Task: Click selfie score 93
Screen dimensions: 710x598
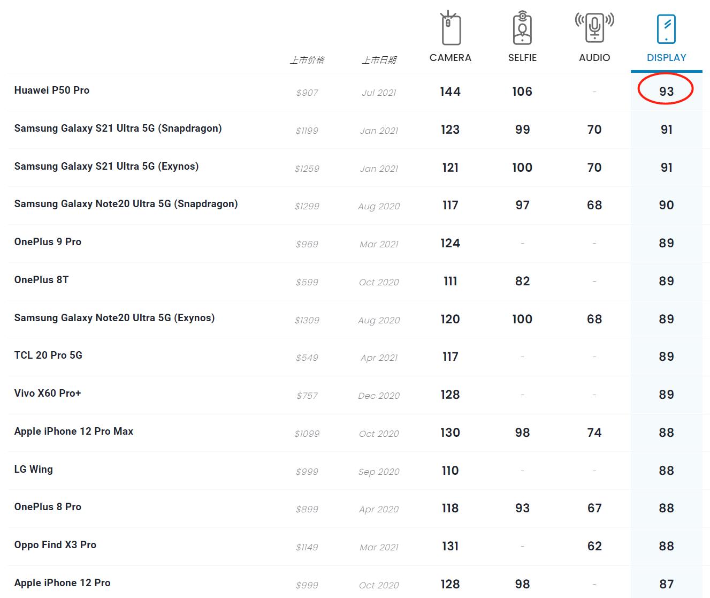Action: pyautogui.click(x=522, y=508)
